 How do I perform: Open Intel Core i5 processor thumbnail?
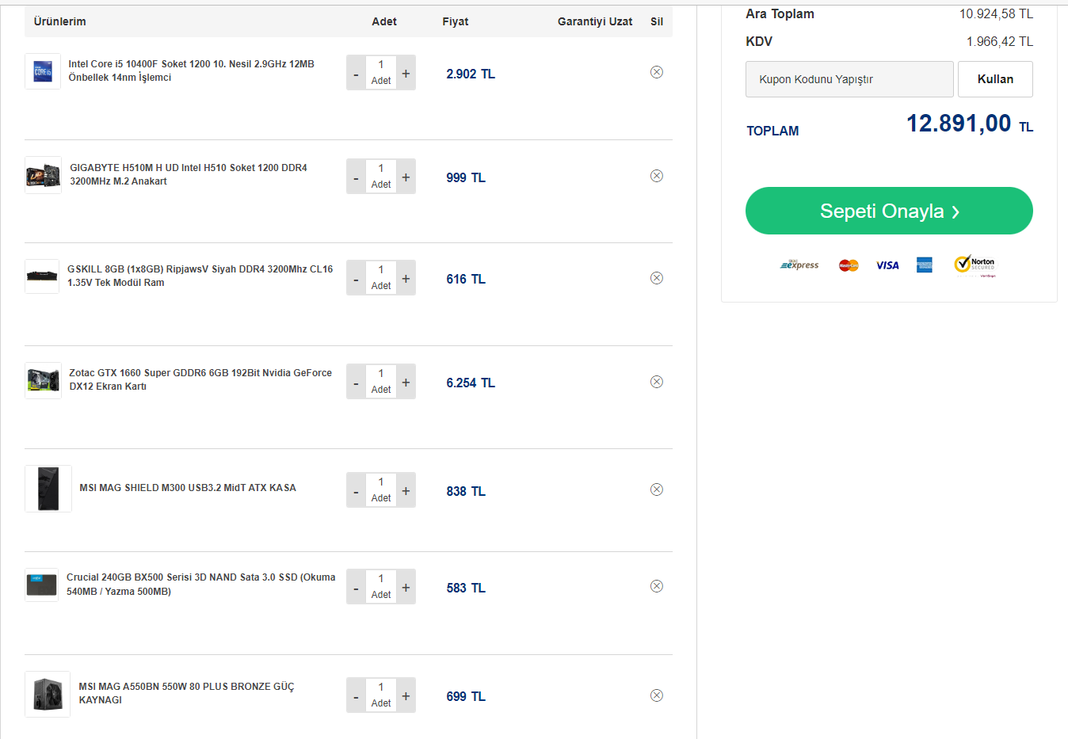43,71
